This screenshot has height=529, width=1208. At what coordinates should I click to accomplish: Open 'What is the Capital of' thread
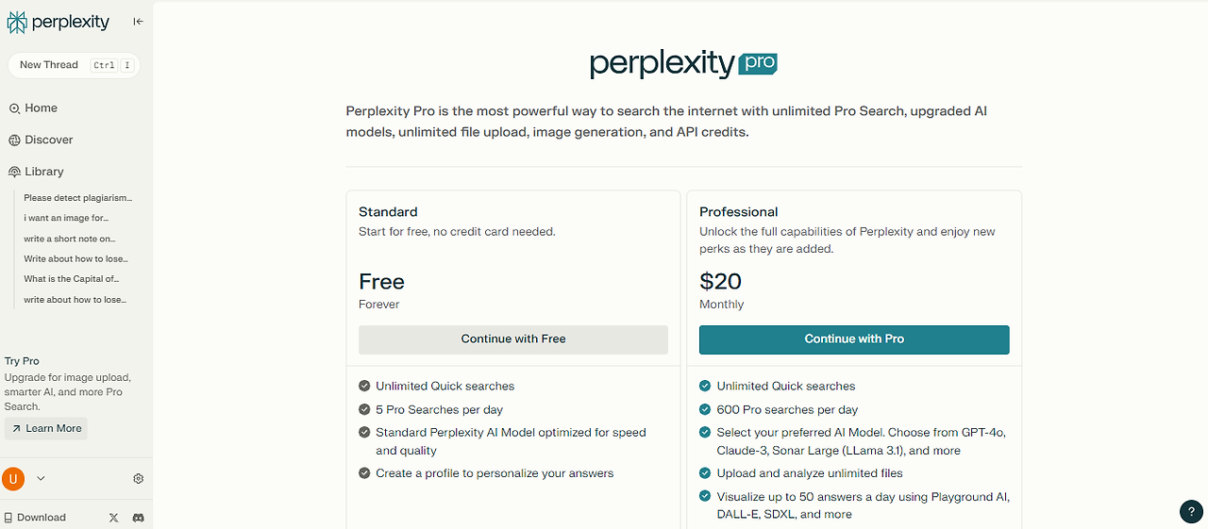click(x=72, y=279)
